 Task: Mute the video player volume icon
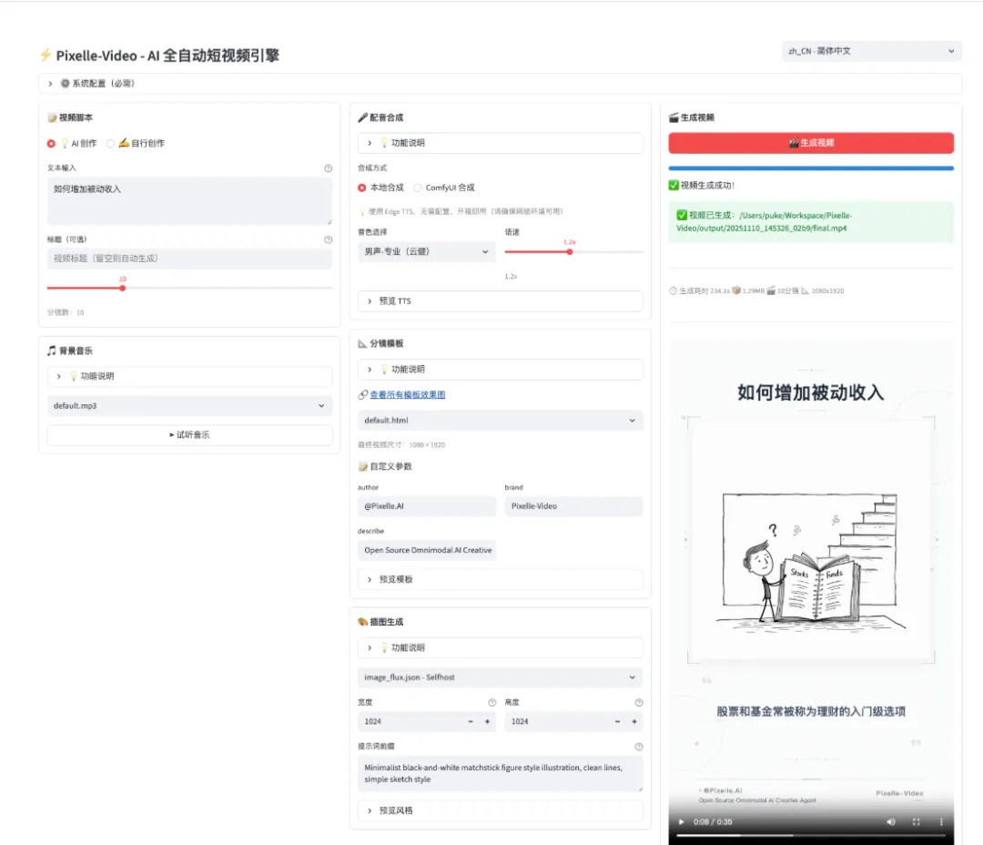point(891,822)
